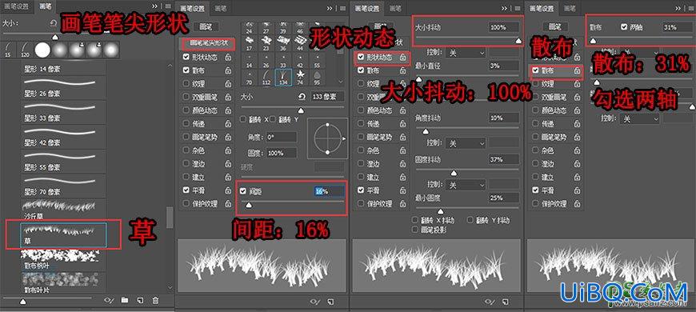Open panel menu of the brush presets panel
Viewport: 696px width, 312px height.
click(168, 6)
